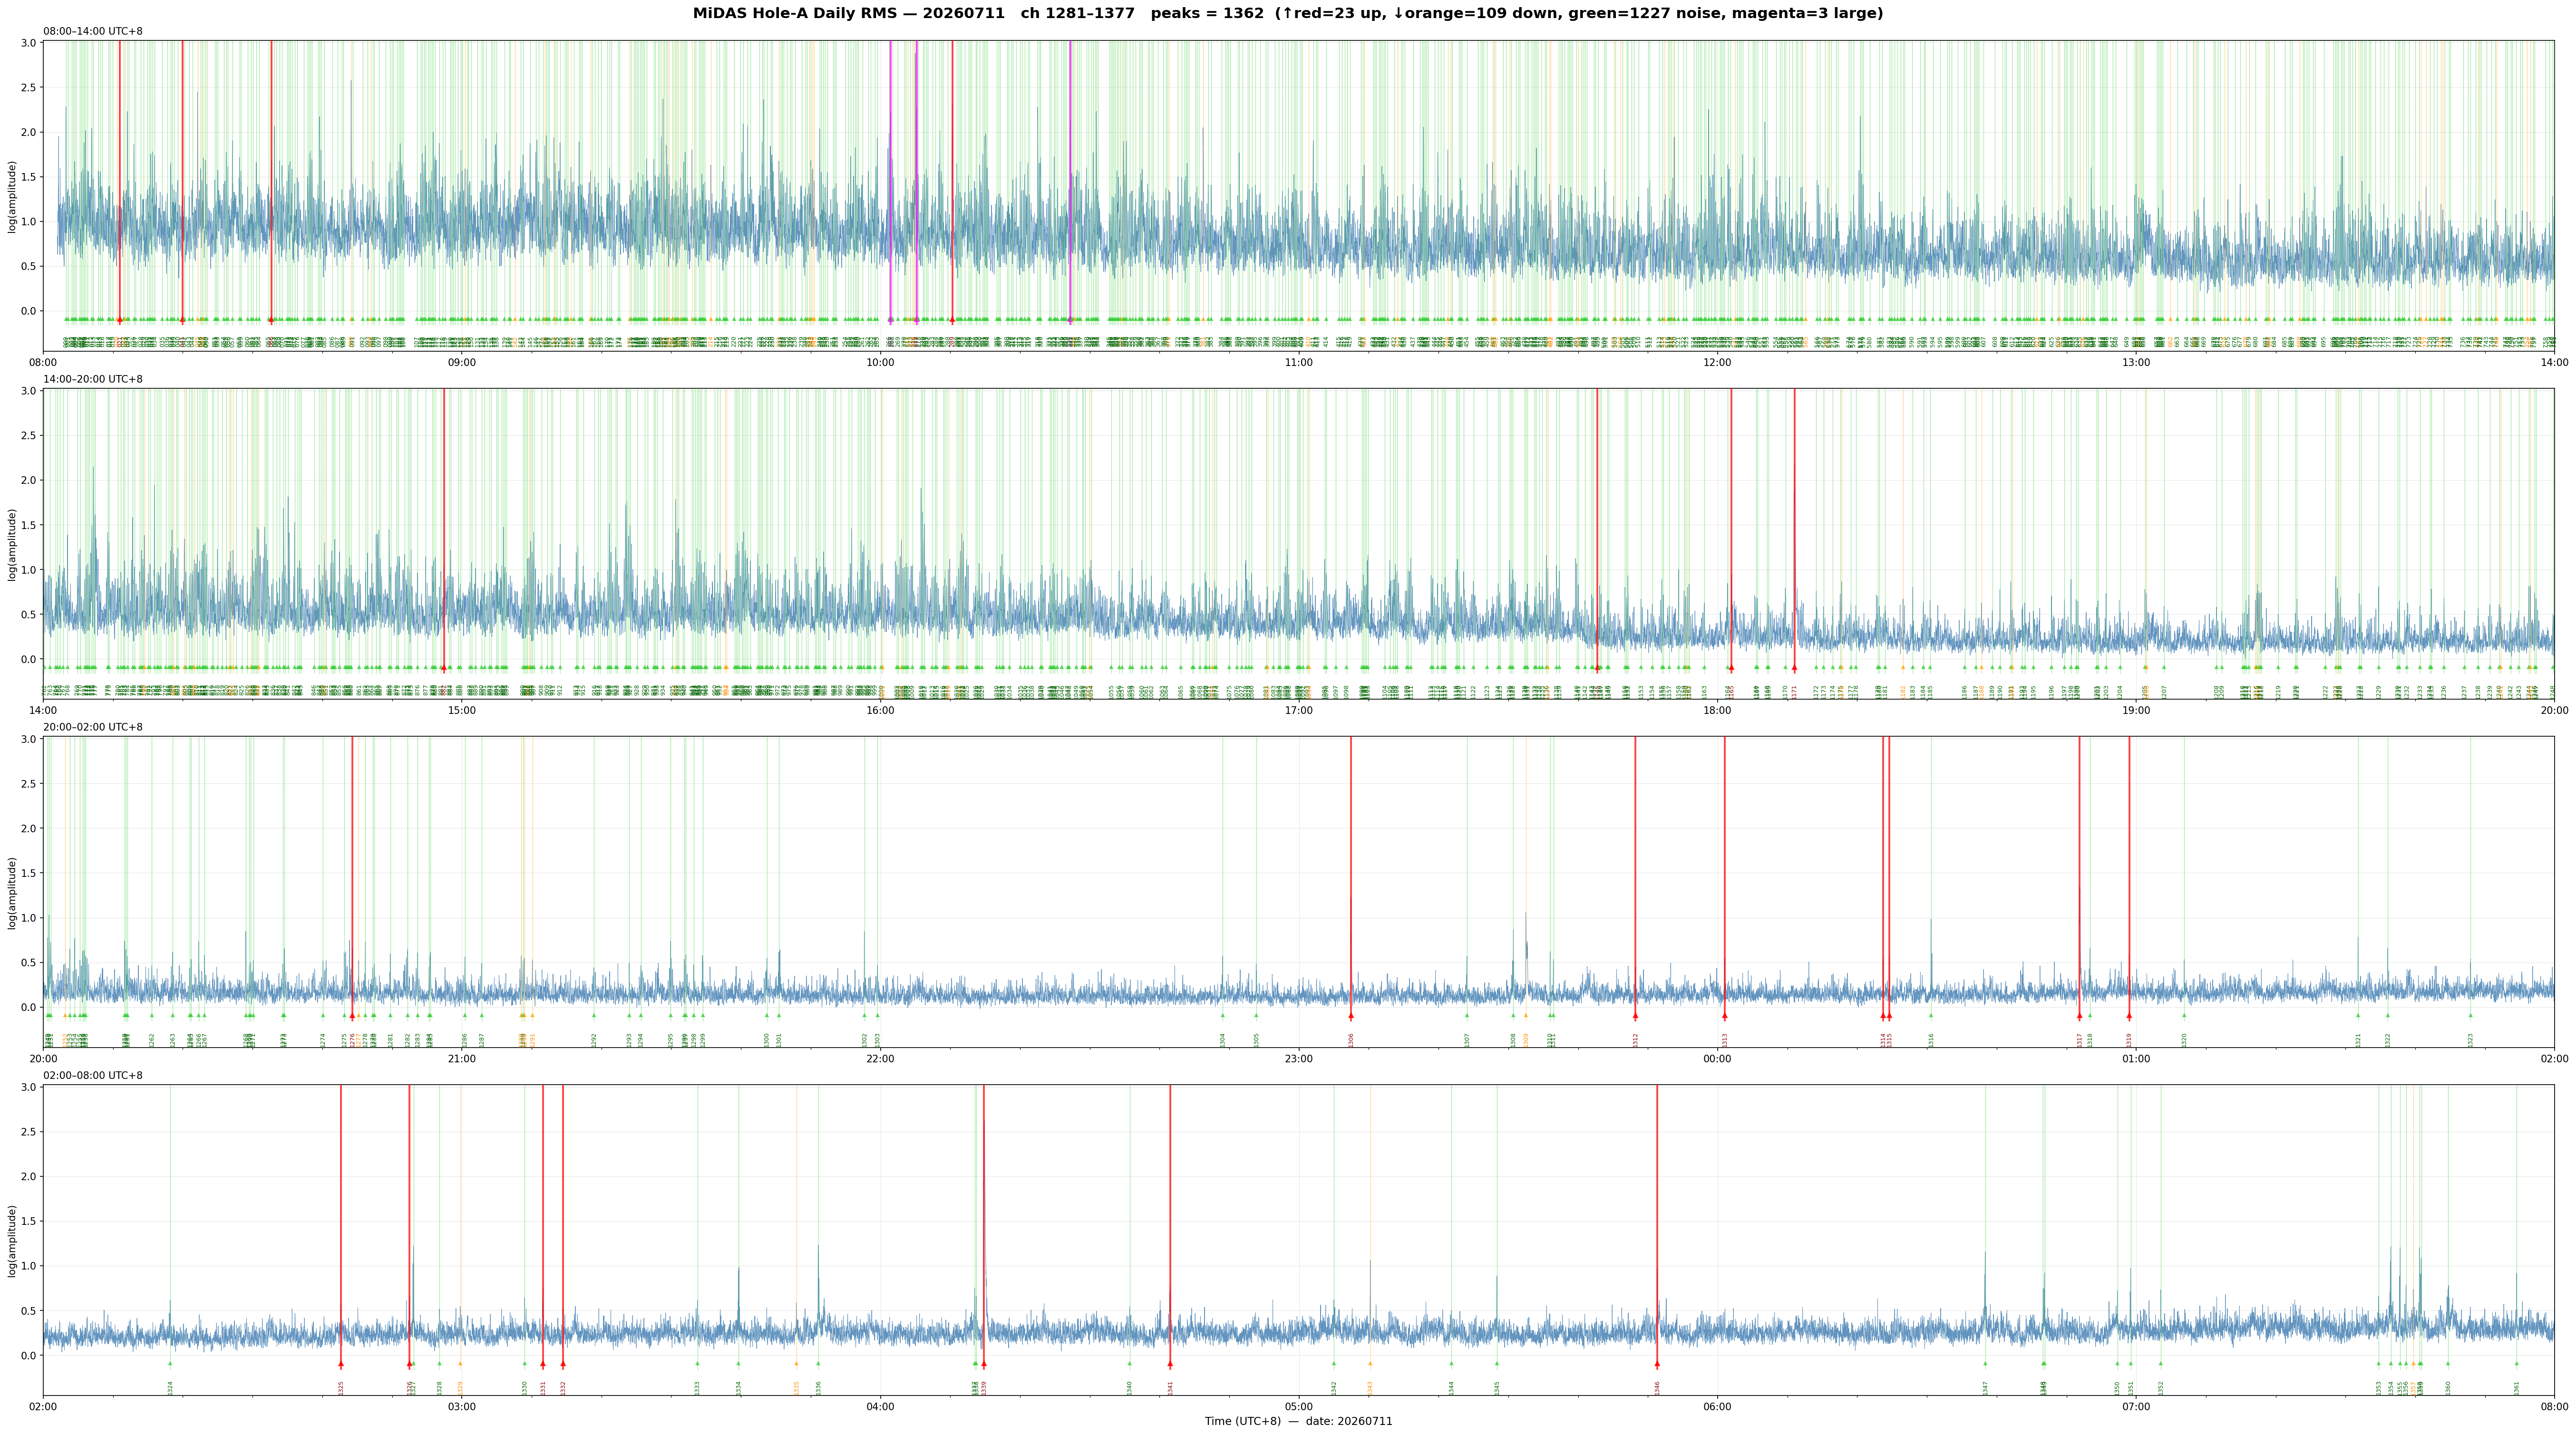Click the peak number label '1342'
Viewport: 2576px width, 1434px height.
[1334, 1388]
